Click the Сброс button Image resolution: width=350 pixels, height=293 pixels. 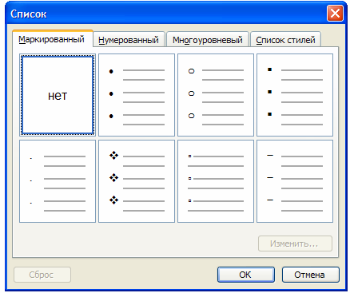click(x=42, y=275)
